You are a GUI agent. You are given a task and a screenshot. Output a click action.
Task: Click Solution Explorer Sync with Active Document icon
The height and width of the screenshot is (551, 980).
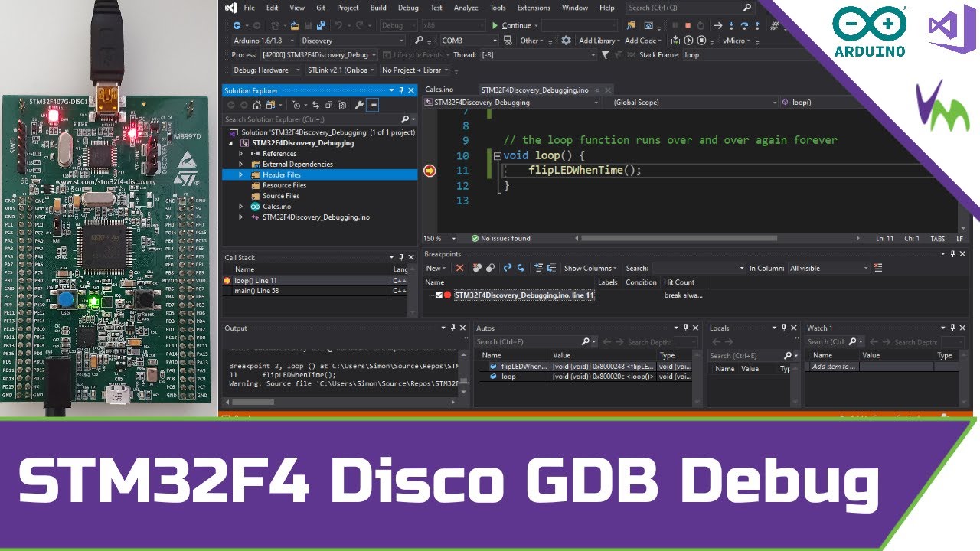[315, 105]
